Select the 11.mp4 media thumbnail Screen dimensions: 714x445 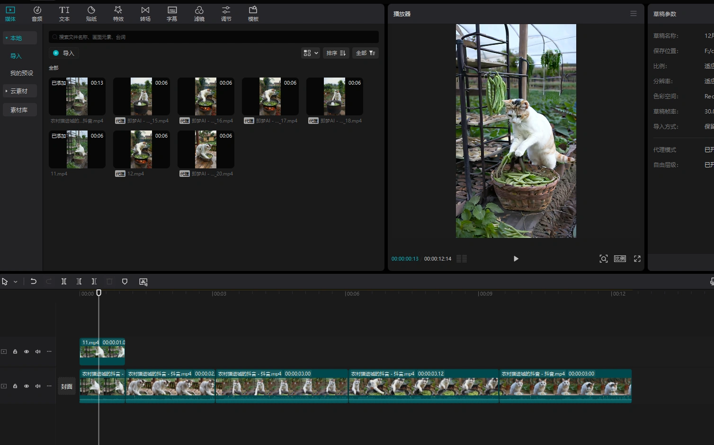point(77,149)
